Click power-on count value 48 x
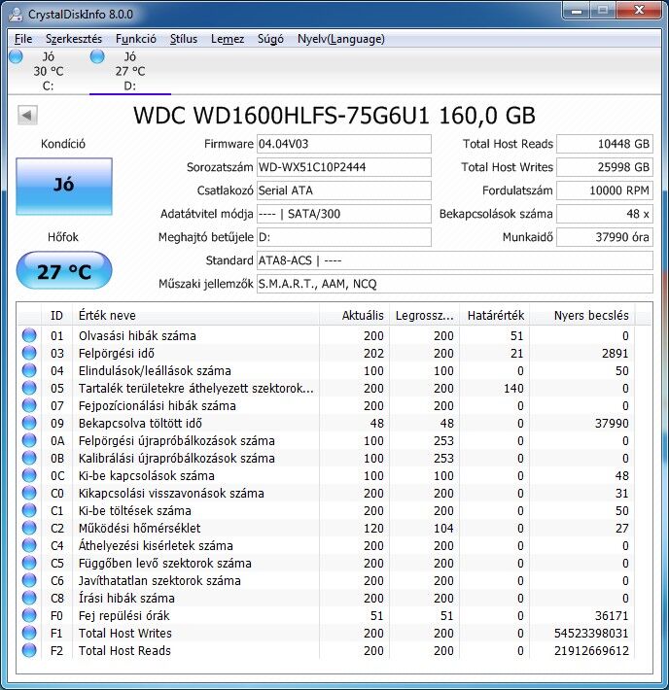Screen dimensions: 669x690 point(605,214)
